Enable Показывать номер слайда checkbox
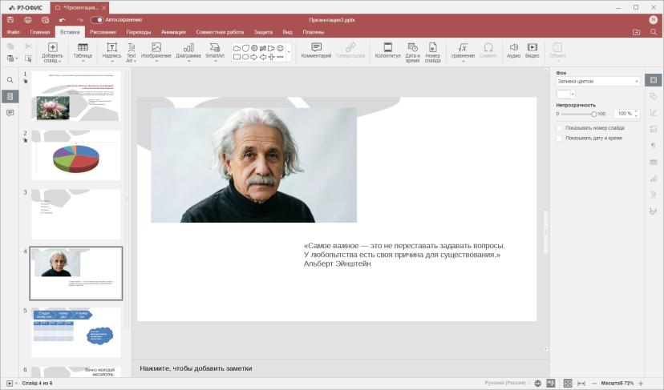Image resolution: width=664 pixels, height=390 pixels. 559,128
